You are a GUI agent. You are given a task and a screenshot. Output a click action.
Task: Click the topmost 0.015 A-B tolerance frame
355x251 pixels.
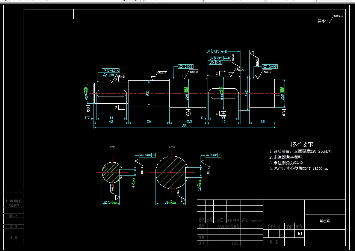tap(217, 51)
